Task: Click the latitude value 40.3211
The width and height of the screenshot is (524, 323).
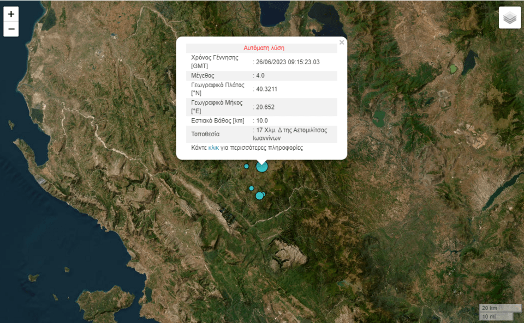Action: click(x=267, y=89)
